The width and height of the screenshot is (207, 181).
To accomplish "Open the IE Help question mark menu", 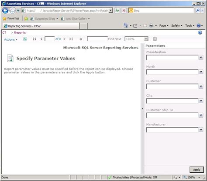I will click(200, 26).
